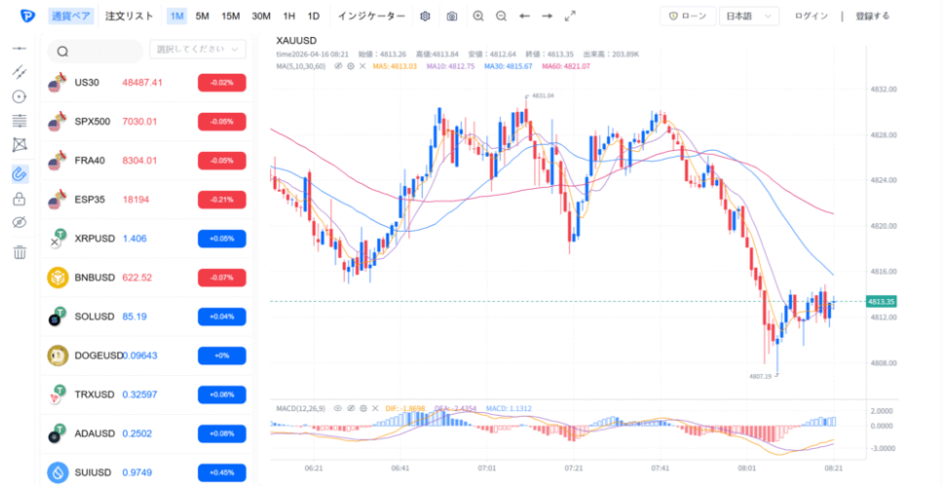Zoom out of the chart
The image size is (943, 486).
(501, 17)
